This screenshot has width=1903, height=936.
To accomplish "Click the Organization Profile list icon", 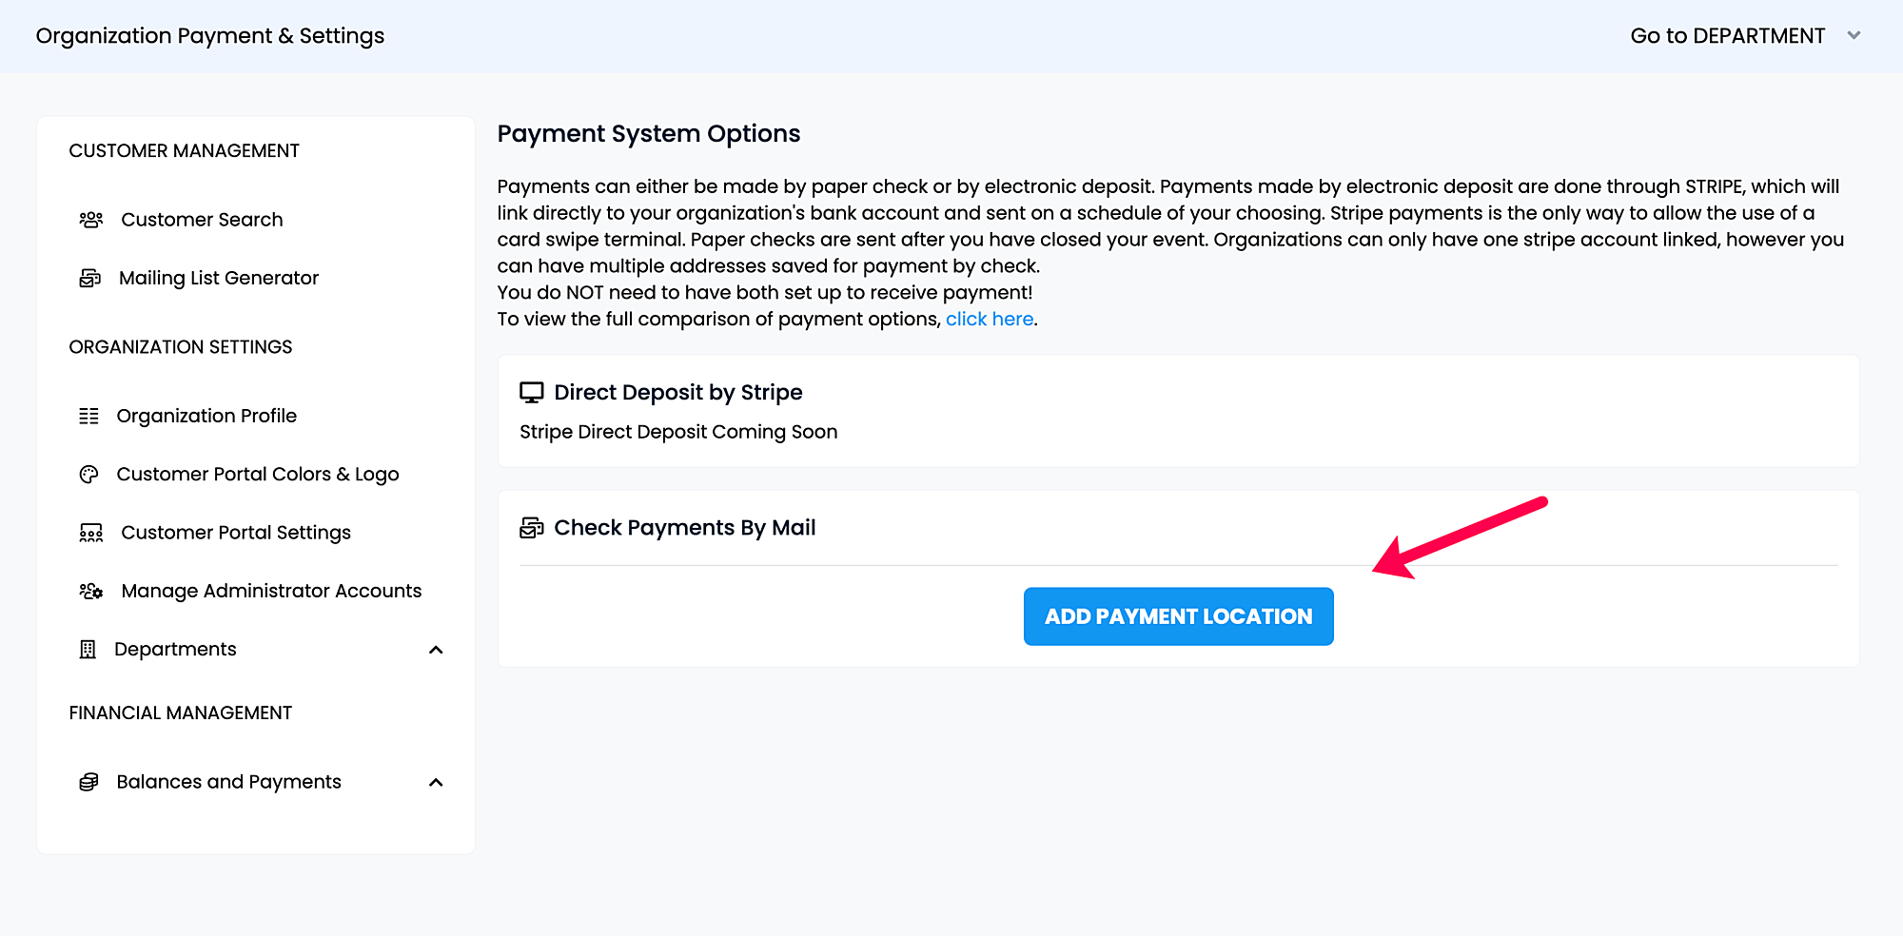I will pos(88,416).
